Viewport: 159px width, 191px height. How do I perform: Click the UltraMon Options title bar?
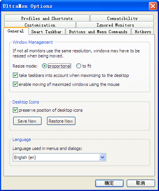(x=75, y=6)
